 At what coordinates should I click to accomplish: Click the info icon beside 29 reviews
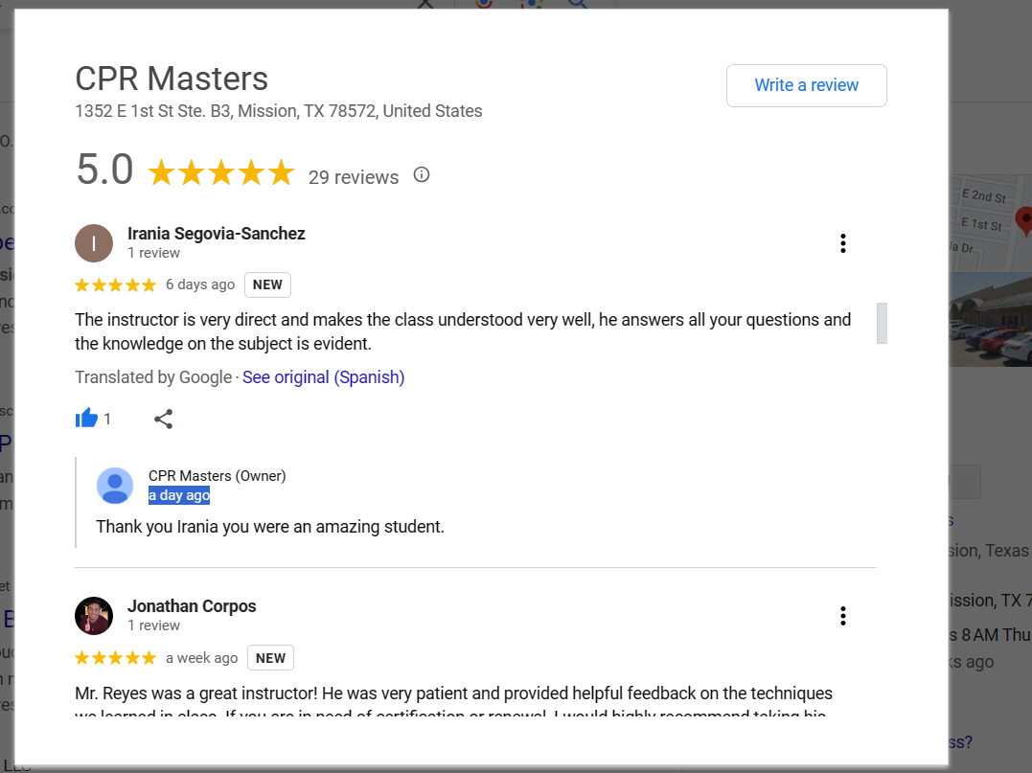(422, 175)
